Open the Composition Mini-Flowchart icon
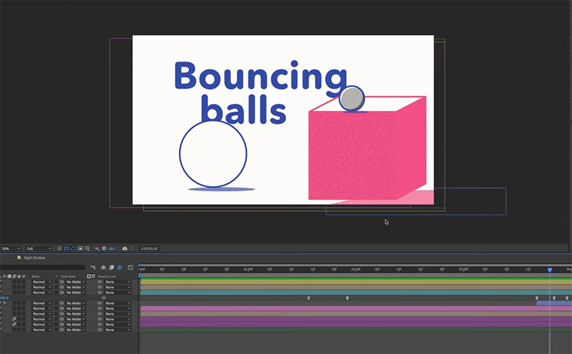Viewport: 572px width, 354px height. click(x=93, y=267)
